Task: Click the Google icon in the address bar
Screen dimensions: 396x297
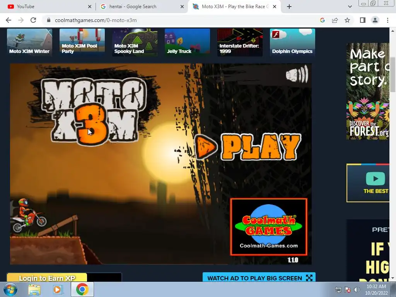Action: tap(322, 20)
